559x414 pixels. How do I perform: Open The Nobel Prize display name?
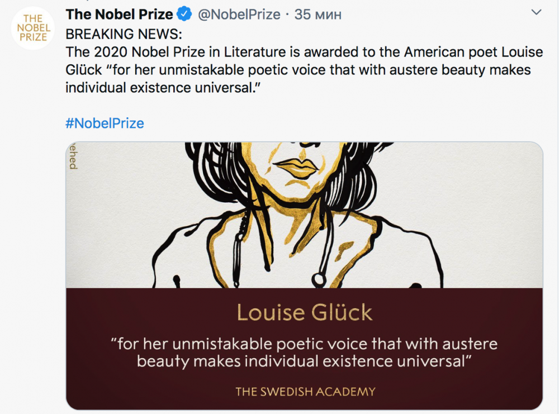tap(119, 14)
